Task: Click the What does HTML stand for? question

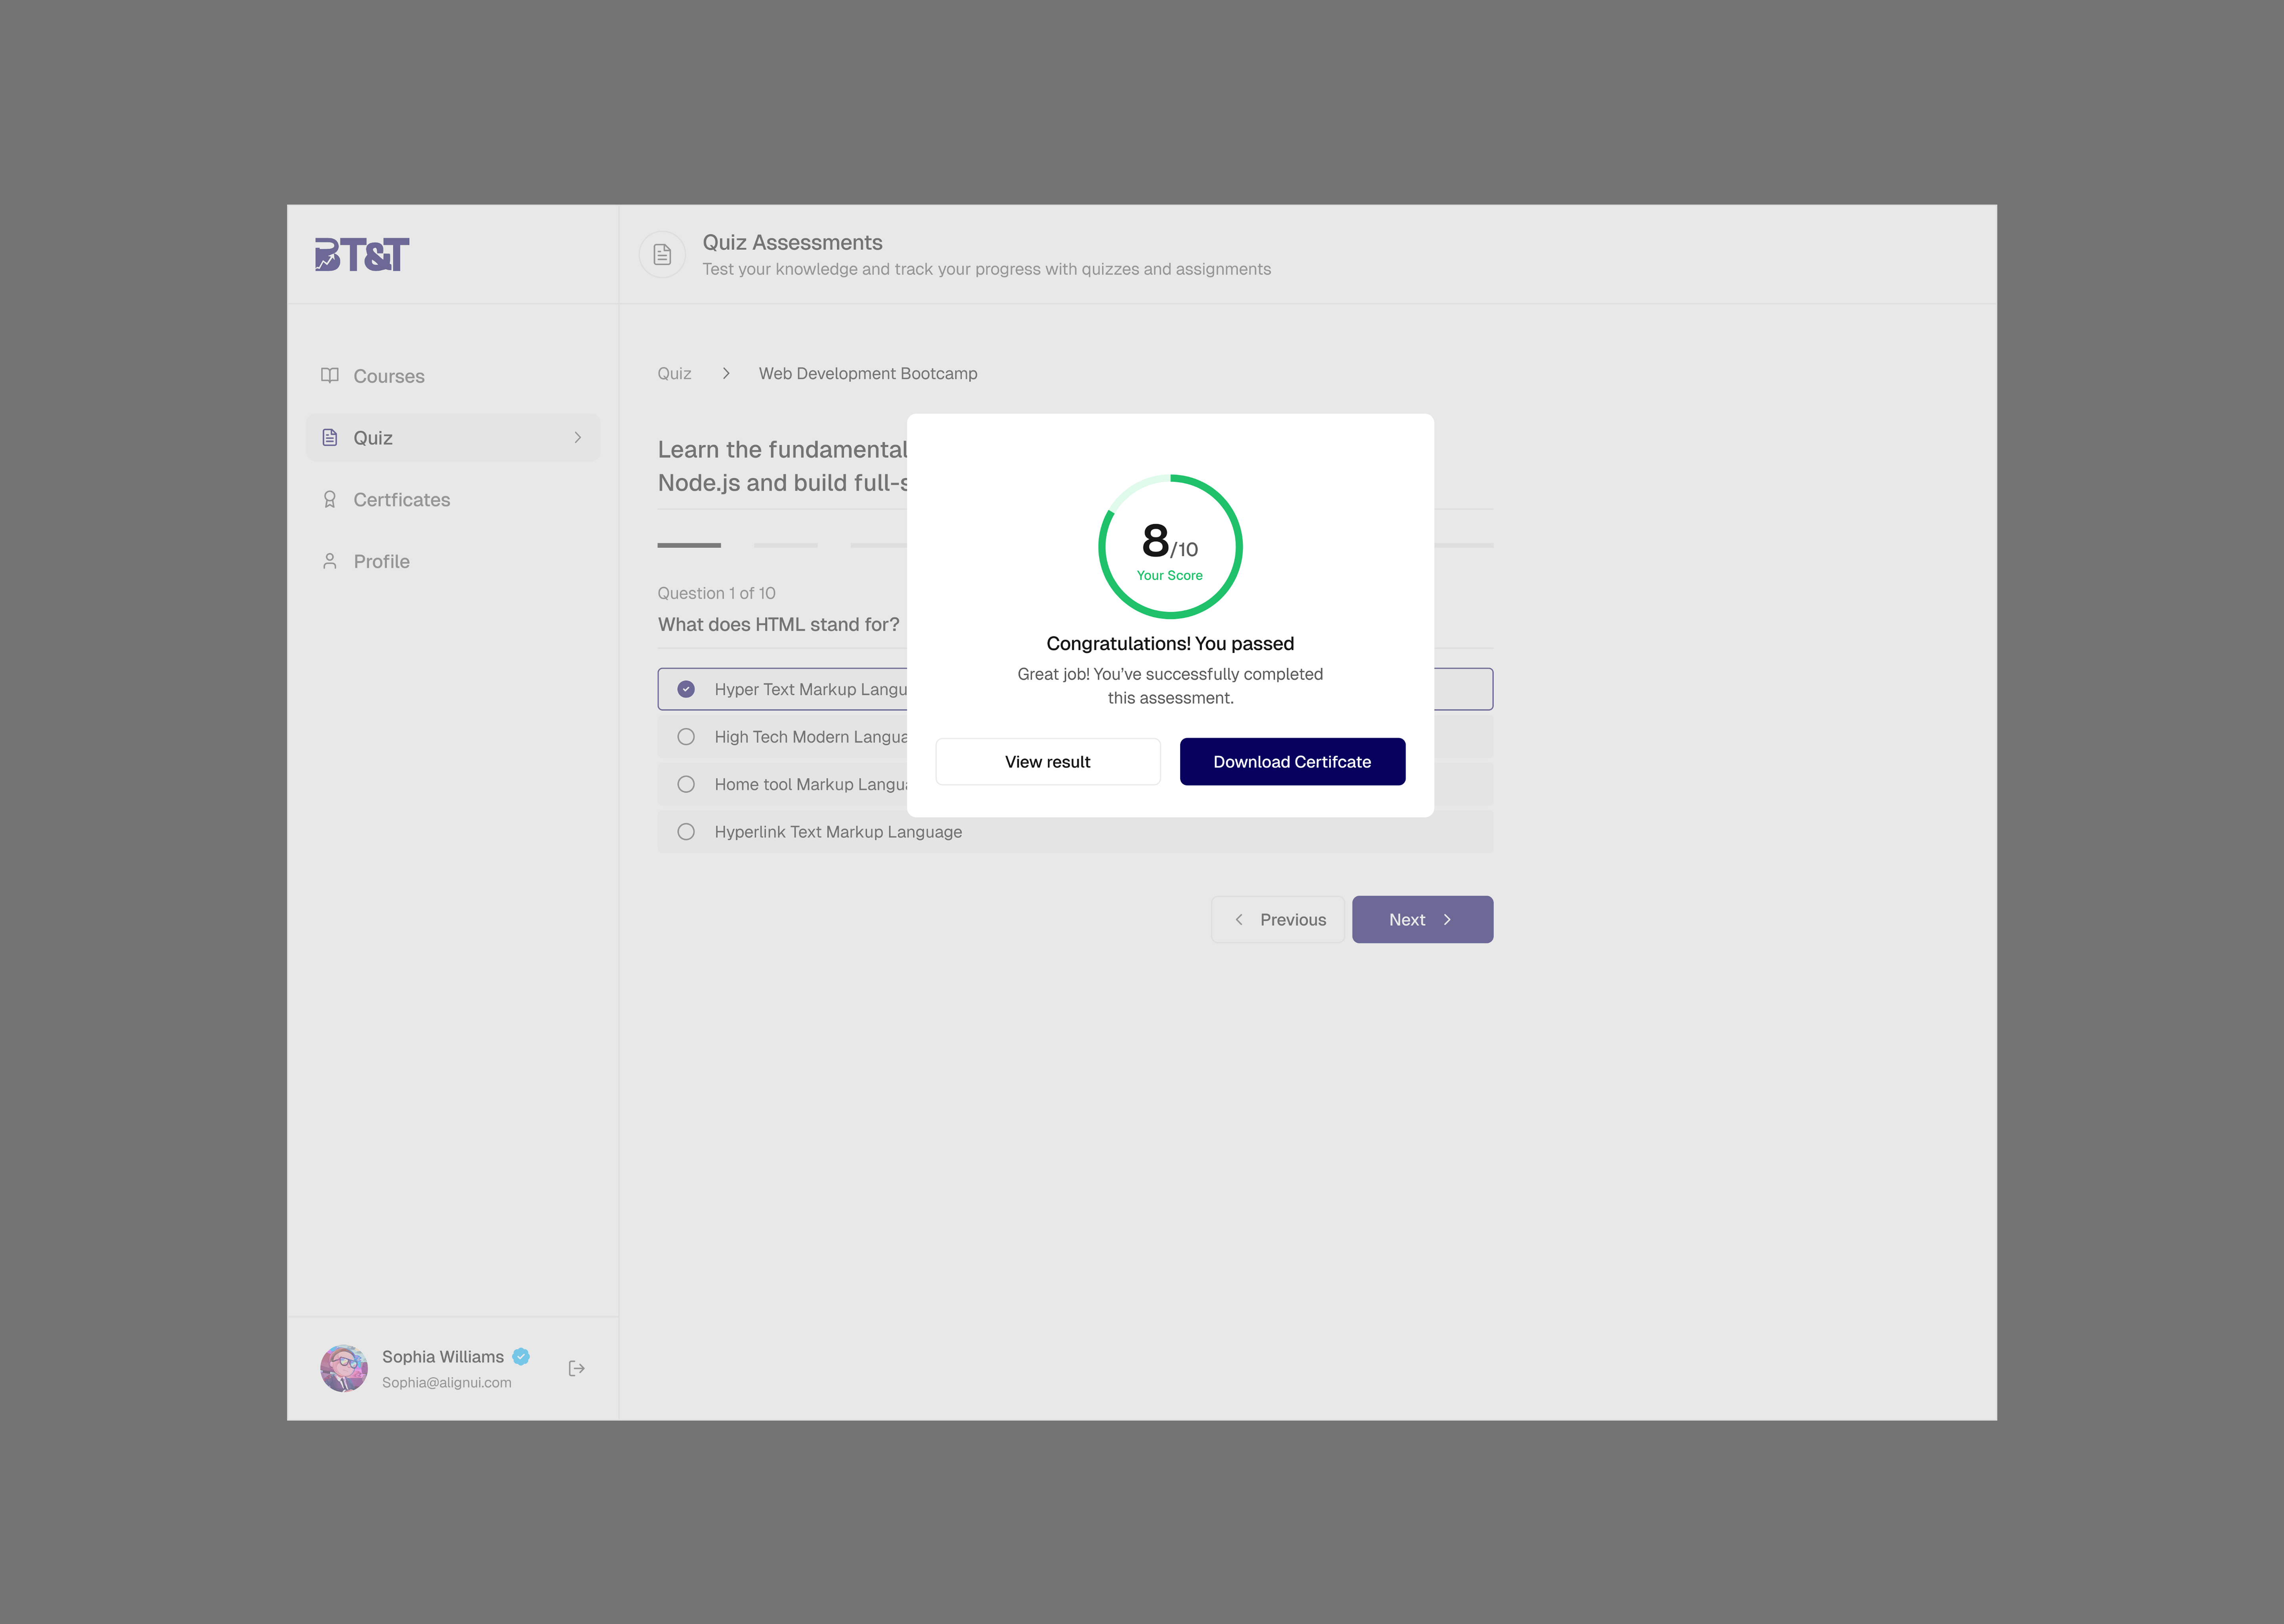Action: (x=779, y=624)
